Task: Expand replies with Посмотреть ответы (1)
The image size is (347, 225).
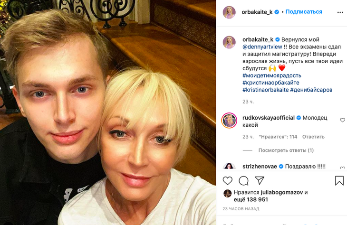Action: pyautogui.click(x=286, y=150)
